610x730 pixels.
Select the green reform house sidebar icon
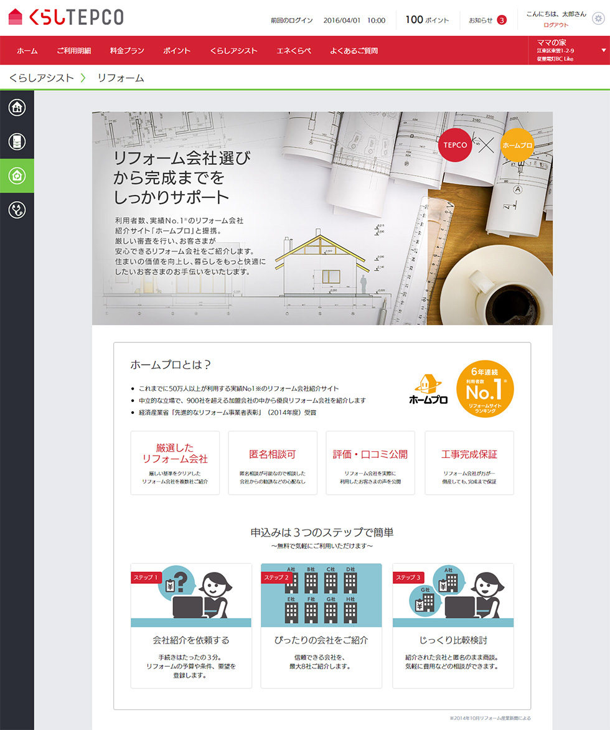[x=17, y=175]
